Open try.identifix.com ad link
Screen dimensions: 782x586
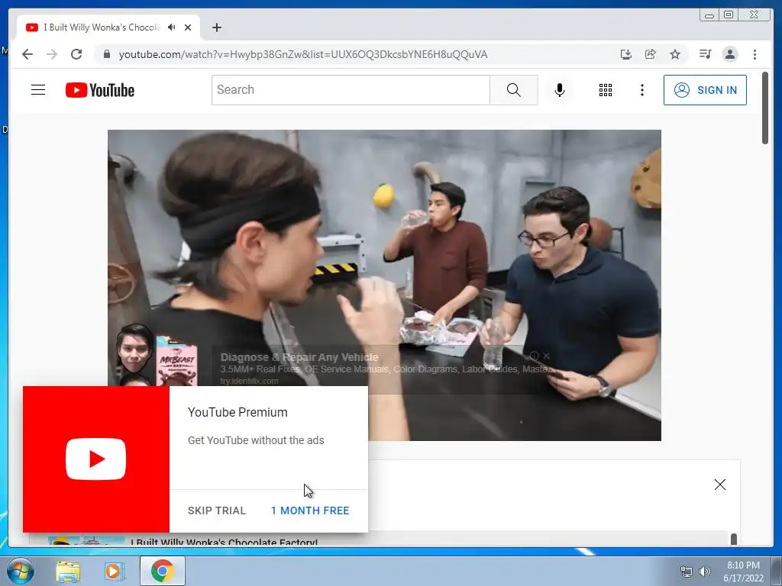250,382
